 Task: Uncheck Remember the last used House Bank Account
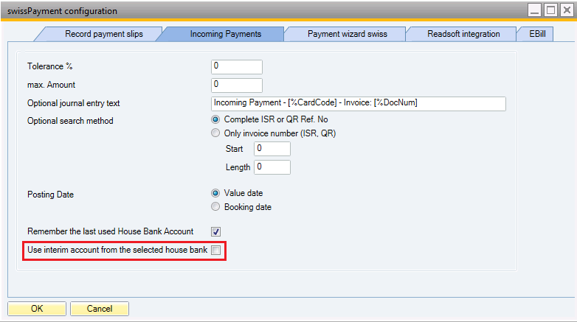[x=216, y=231]
